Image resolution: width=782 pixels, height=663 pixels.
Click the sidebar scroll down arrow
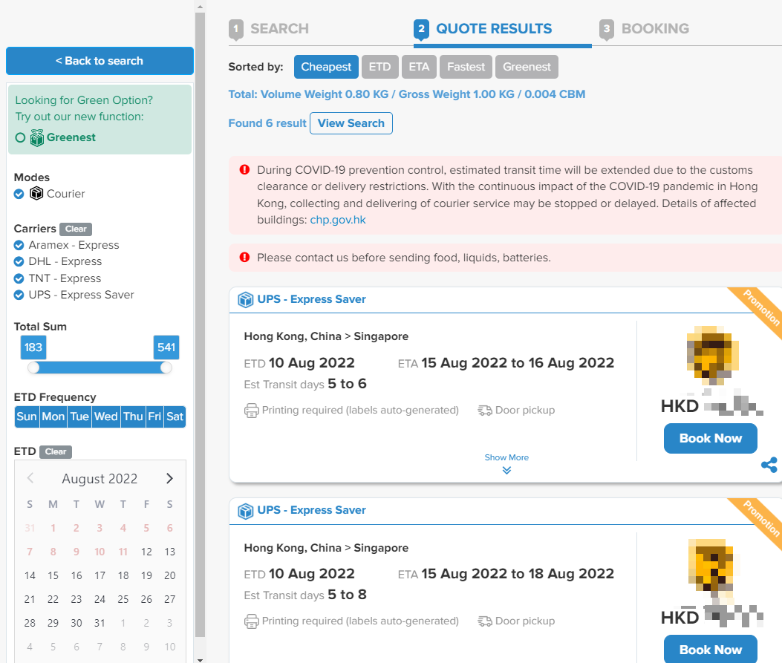point(200,659)
